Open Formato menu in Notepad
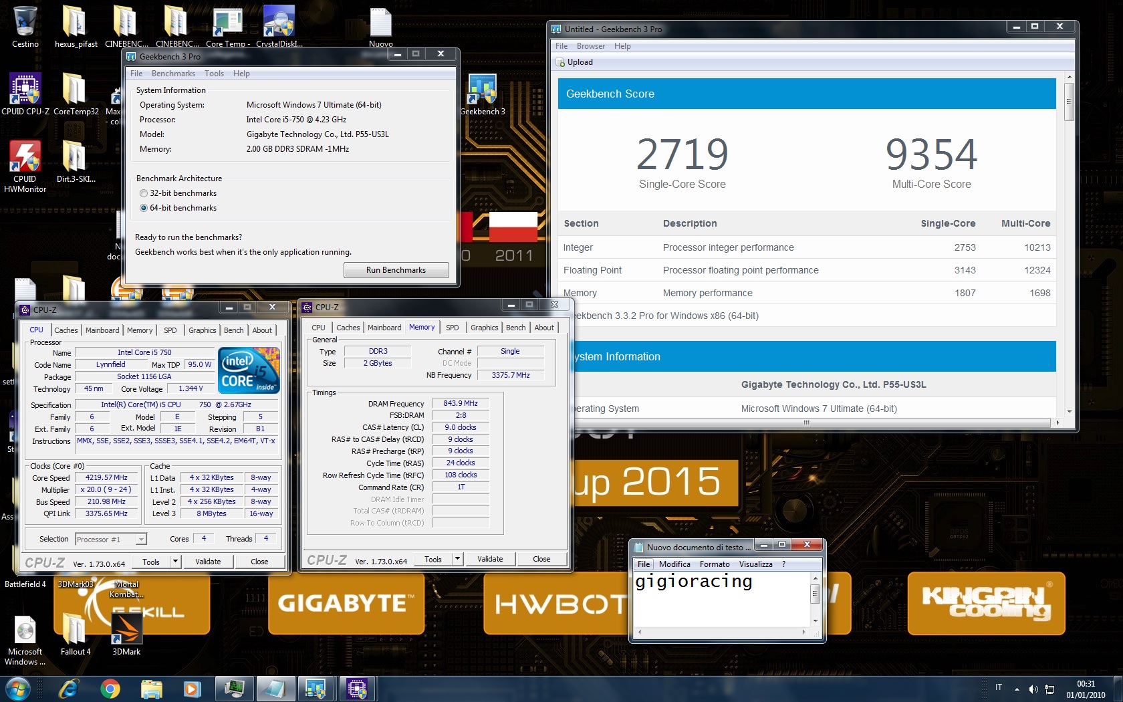The image size is (1123, 702). 715,564
